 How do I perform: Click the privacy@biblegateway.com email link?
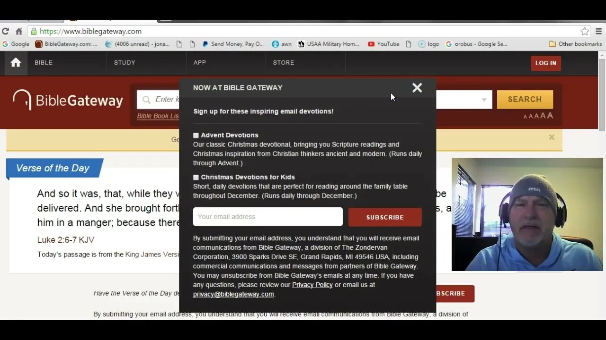[x=233, y=294]
